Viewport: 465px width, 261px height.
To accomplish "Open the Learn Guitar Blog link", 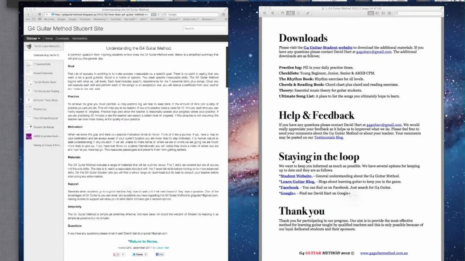I will [x=297, y=182].
